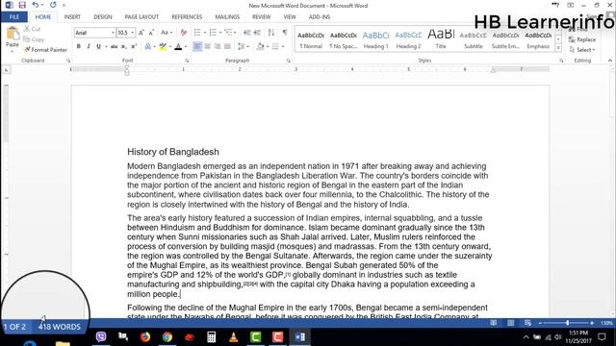The image size is (616, 346).
Task: Open Text Effects and Typography
Action: pyautogui.click(x=148, y=47)
